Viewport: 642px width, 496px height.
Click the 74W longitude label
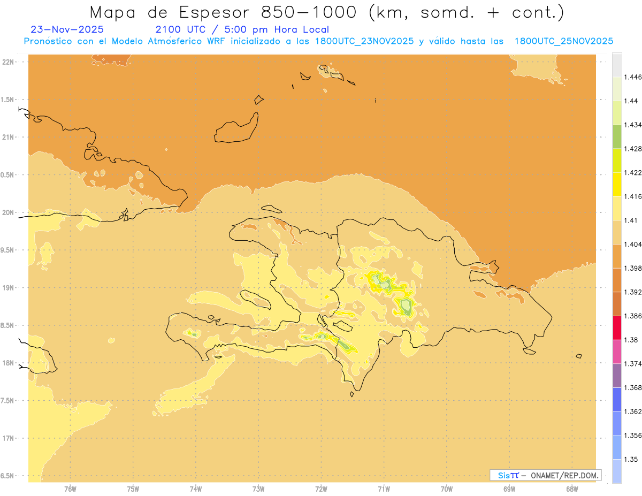coord(196,489)
